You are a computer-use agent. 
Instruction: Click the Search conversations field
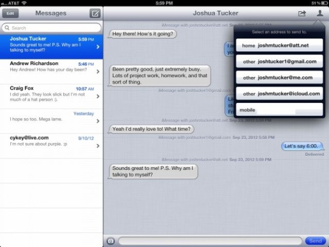click(x=51, y=28)
